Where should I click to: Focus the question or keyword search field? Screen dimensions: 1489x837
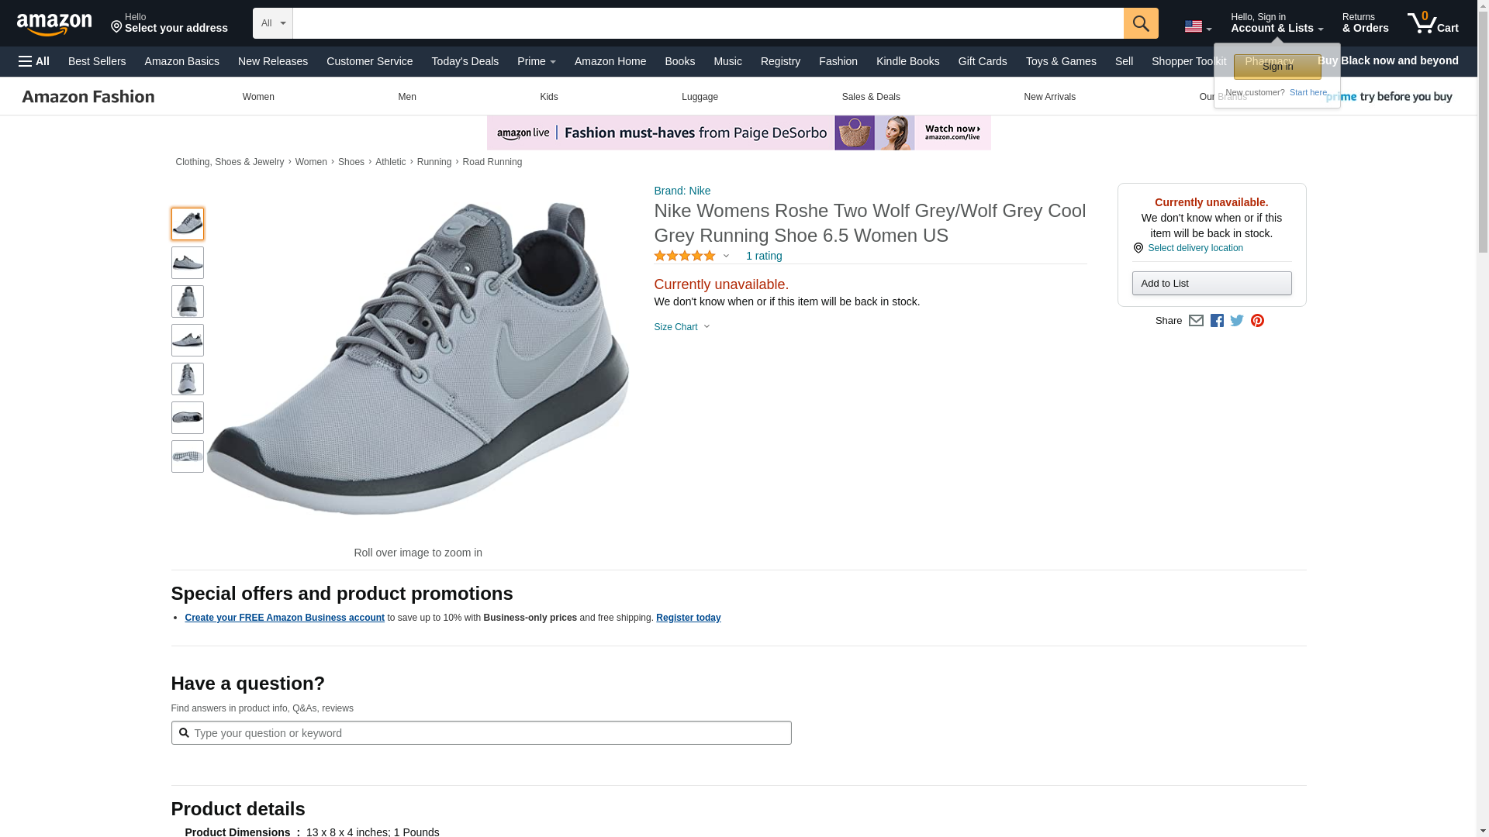click(489, 733)
